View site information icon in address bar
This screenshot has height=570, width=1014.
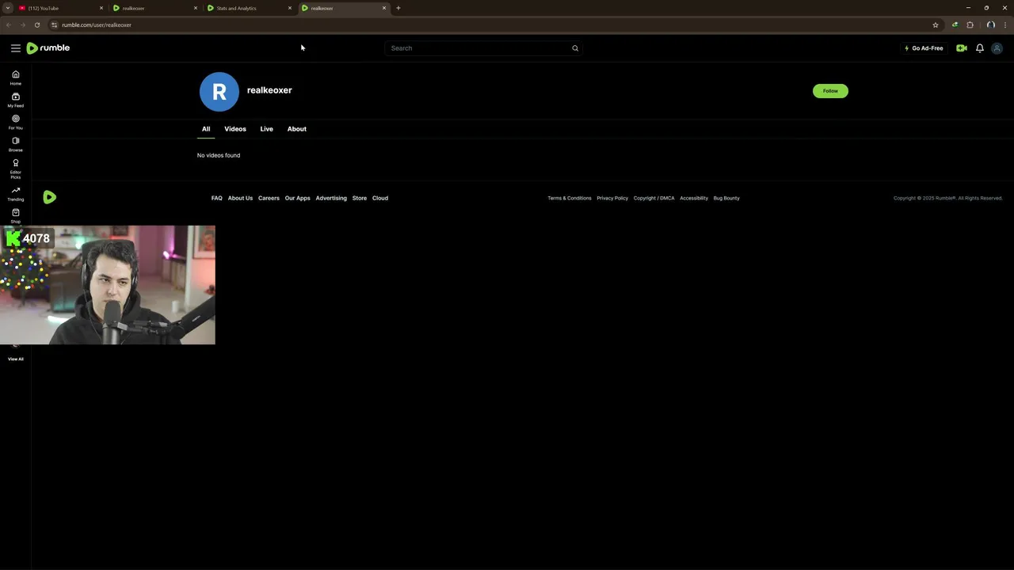point(54,25)
